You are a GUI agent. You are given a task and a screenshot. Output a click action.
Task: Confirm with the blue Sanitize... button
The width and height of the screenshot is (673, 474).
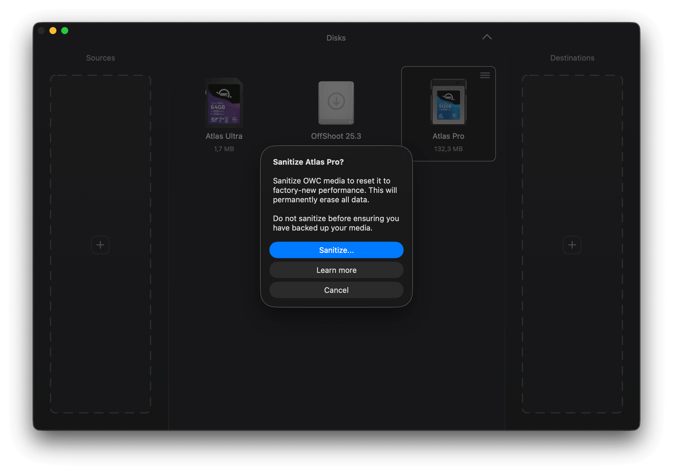pyautogui.click(x=336, y=250)
